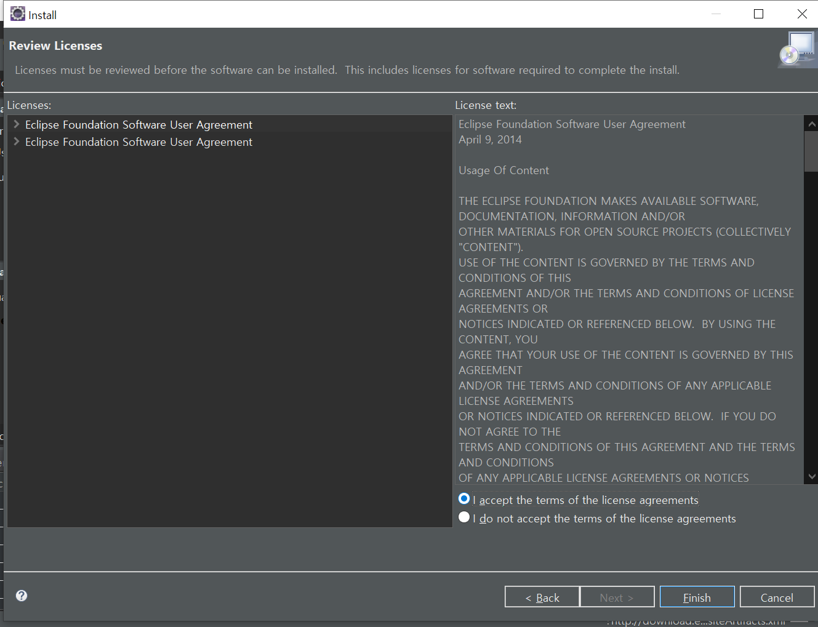Click the "Review Licenses" heading
Screen dimensions: 818x627
point(55,46)
